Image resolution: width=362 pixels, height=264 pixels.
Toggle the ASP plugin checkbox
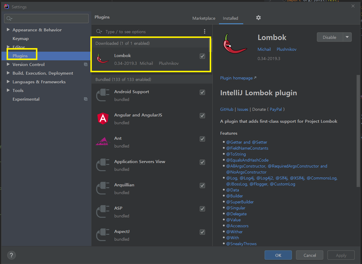203,209
